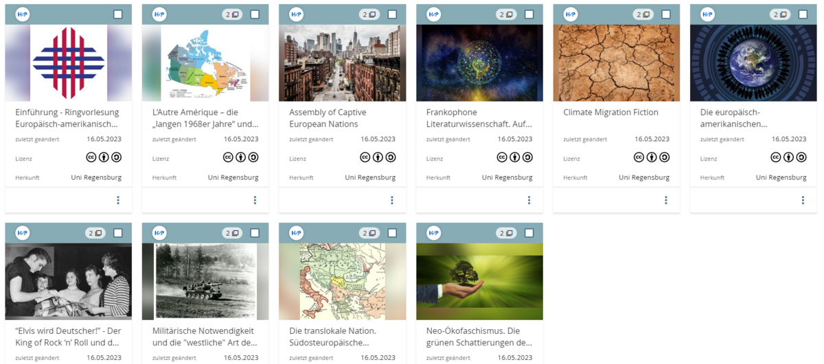Click H5P icon on Die translokale Nation card
This screenshot has width=824, height=364.
(296, 233)
